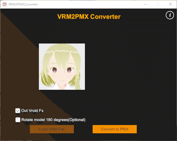Uncheck the Out Vroid Fx checkbox
Viewport: 177px width, 141px height.
[x=18, y=111]
